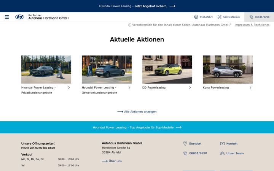Screen dimensions: 274x171
Task: Call 06631/9790 from header button
Action: (x=259, y=17)
